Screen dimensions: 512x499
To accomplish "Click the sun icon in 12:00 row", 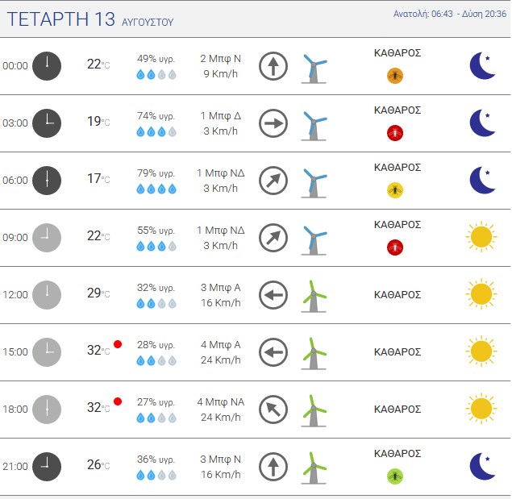I will 481,294.
